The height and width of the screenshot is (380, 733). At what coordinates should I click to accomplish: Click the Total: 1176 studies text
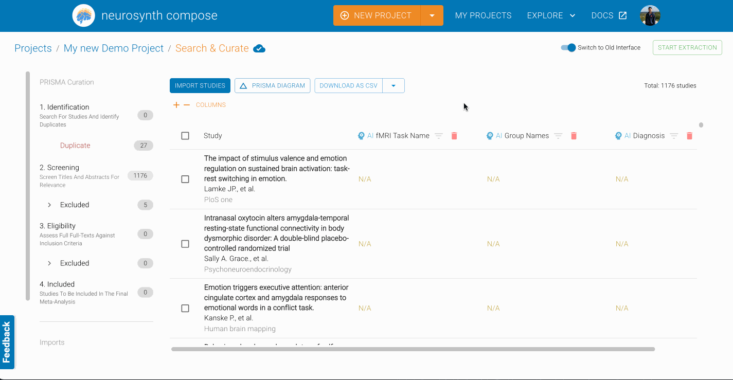pyautogui.click(x=670, y=86)
